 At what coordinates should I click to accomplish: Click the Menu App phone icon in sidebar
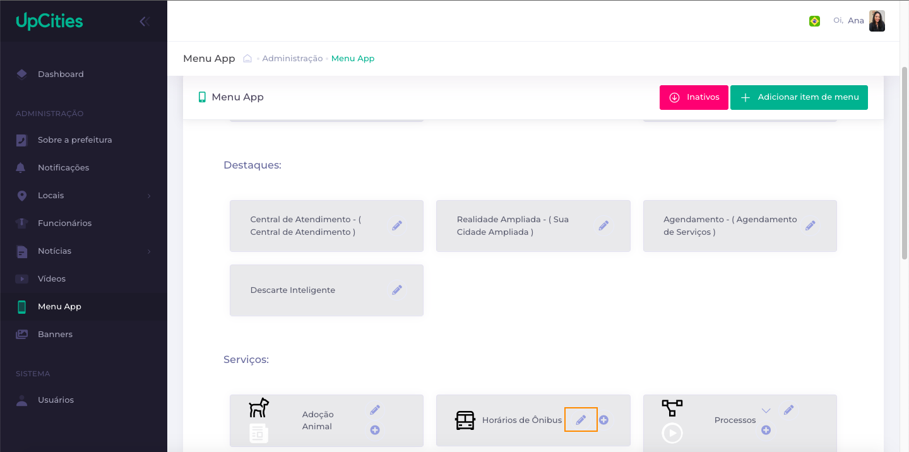(22, 307)
